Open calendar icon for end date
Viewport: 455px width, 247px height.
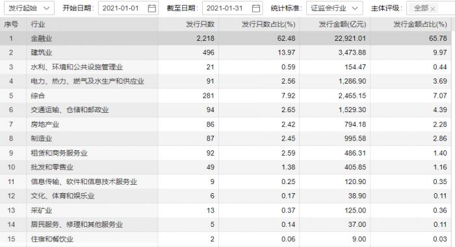256,8
